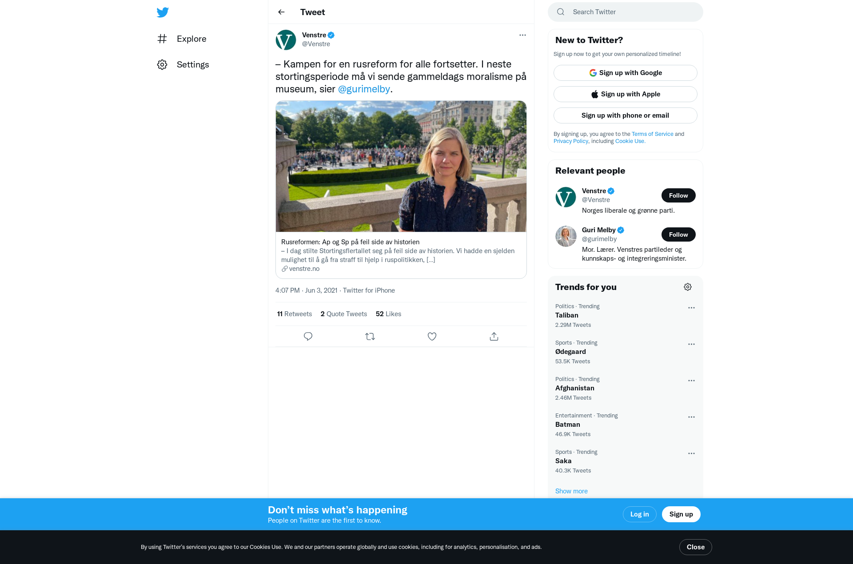Open trends settings gear icon

[688, 287]
